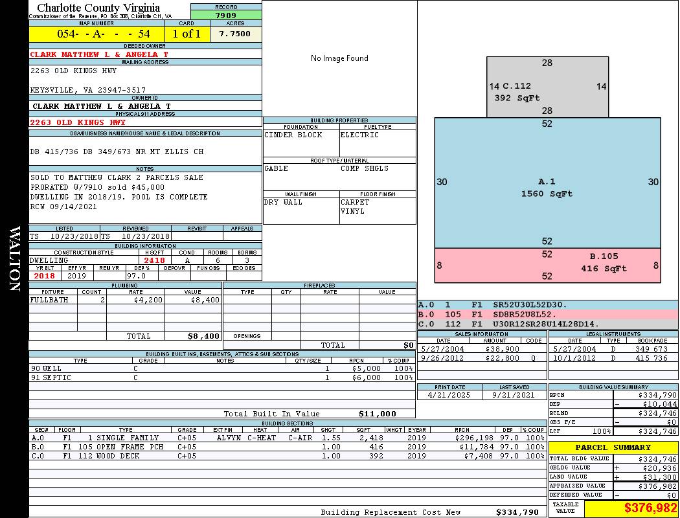Select the red physical 911 address
Screen dimensions: 680x518
[x=78, y=122]
